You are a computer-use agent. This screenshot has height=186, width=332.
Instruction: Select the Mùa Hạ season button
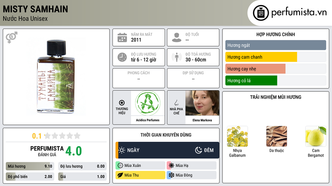point(192,166)
